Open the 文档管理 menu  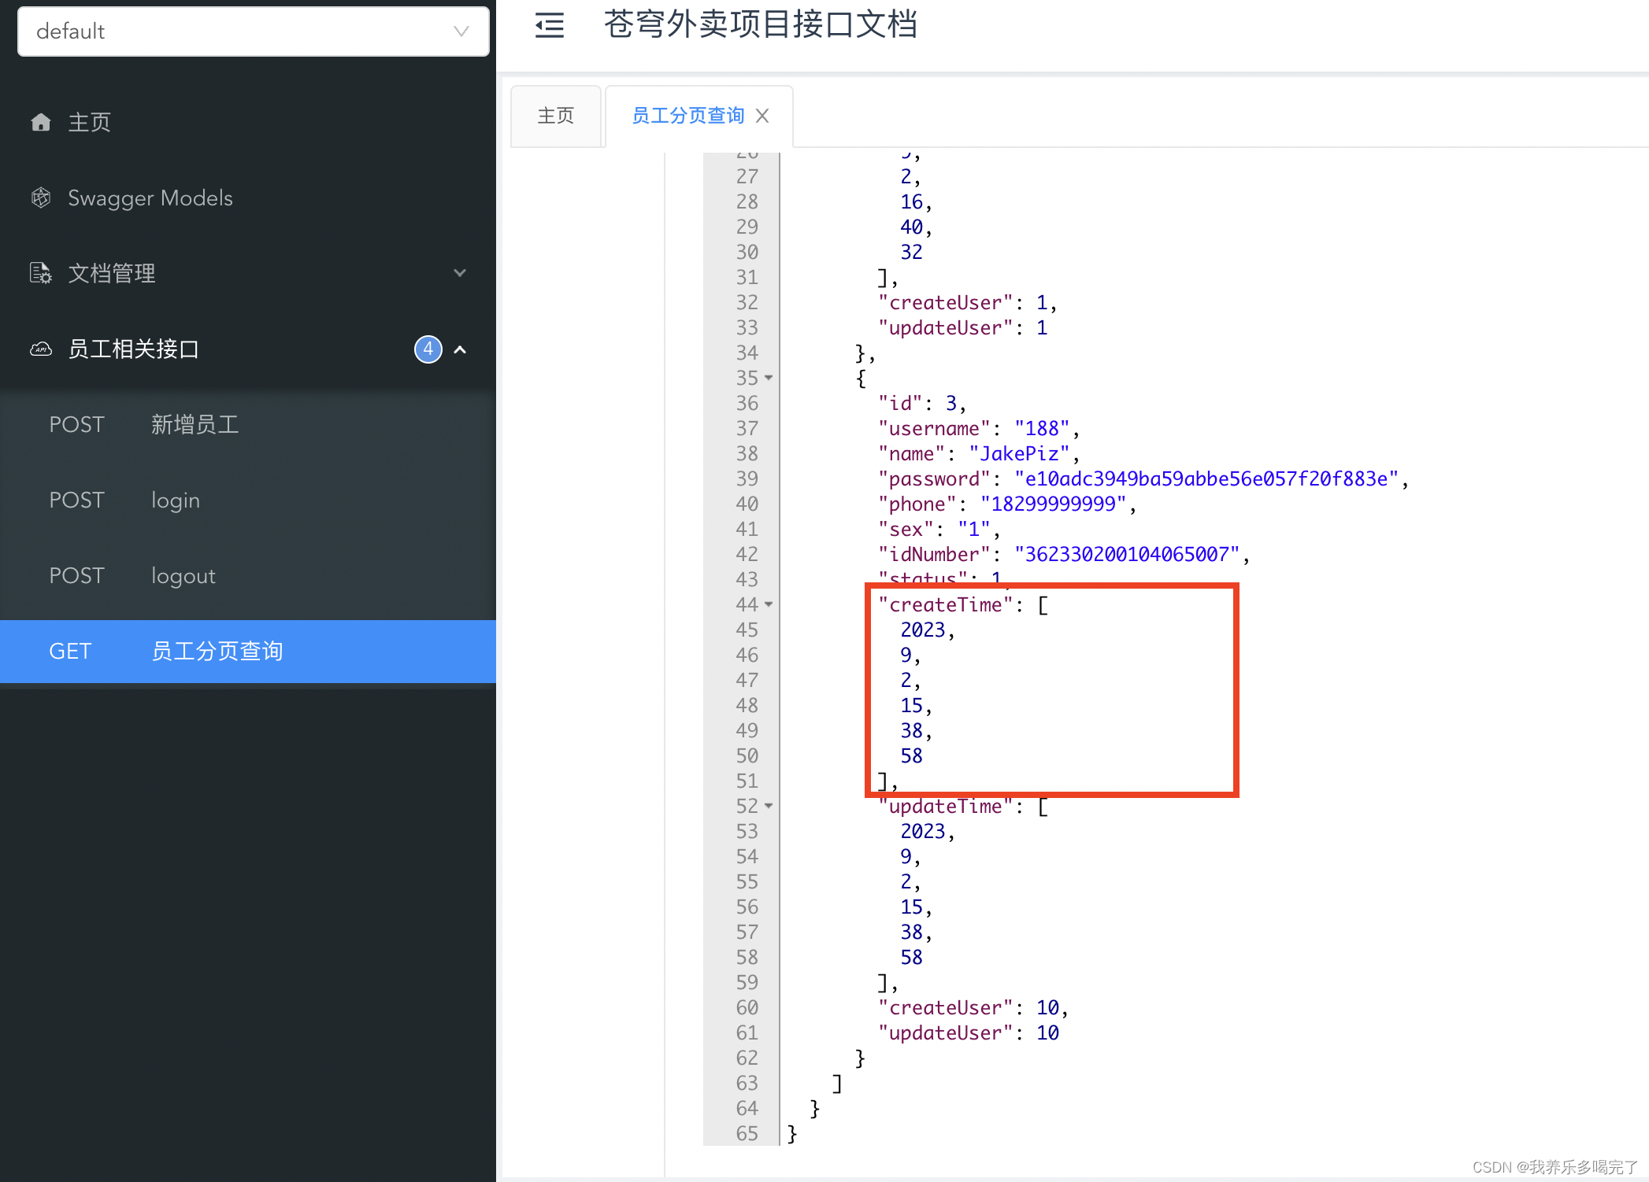[x=248, y=273]
